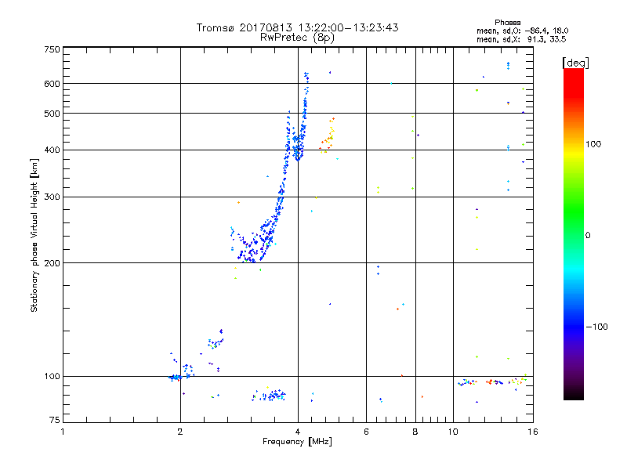The width and height of the screenshot is (627, 470).
Task: Click the 'Phases' statistics header at top right
Action: click(x=507, y=23)
